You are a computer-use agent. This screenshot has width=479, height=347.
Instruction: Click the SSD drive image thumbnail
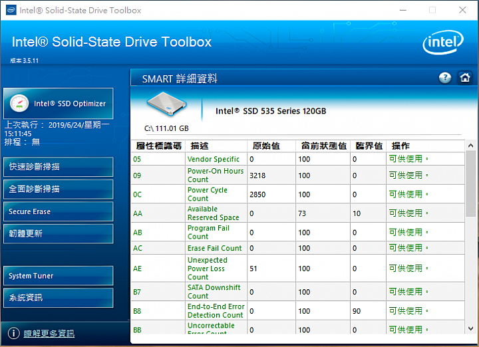point(167,104)
